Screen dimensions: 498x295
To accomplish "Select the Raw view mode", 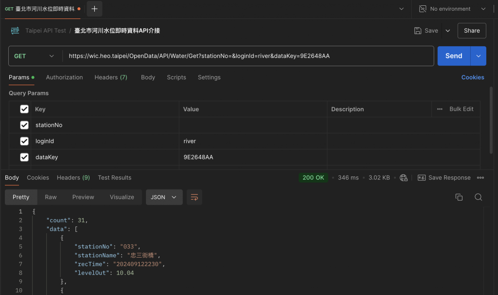I will (51, 197).
